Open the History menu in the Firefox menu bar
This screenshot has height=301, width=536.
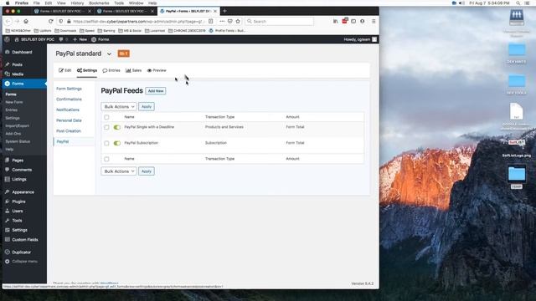tap(77, 3)
